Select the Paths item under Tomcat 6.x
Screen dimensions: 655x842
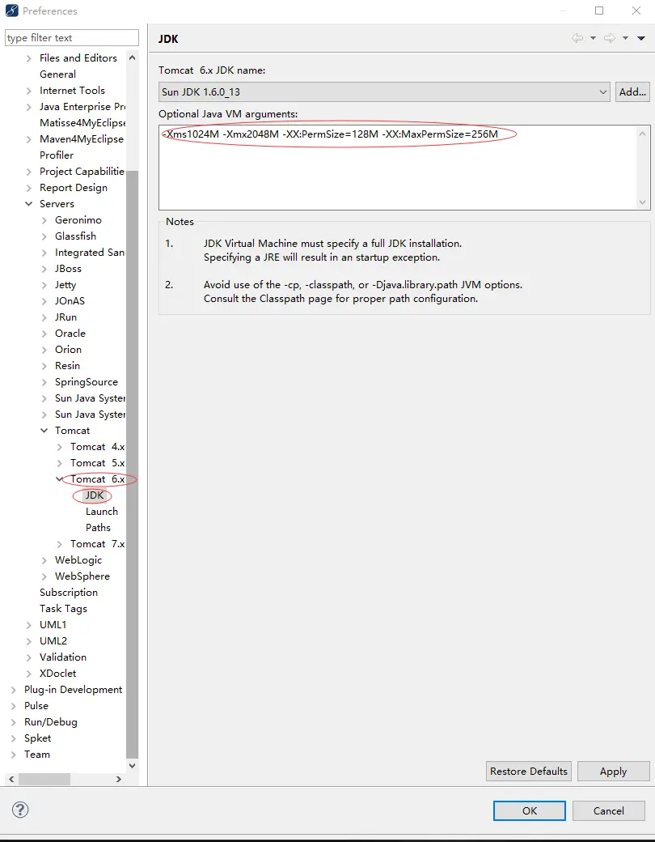tap(98, 527)
